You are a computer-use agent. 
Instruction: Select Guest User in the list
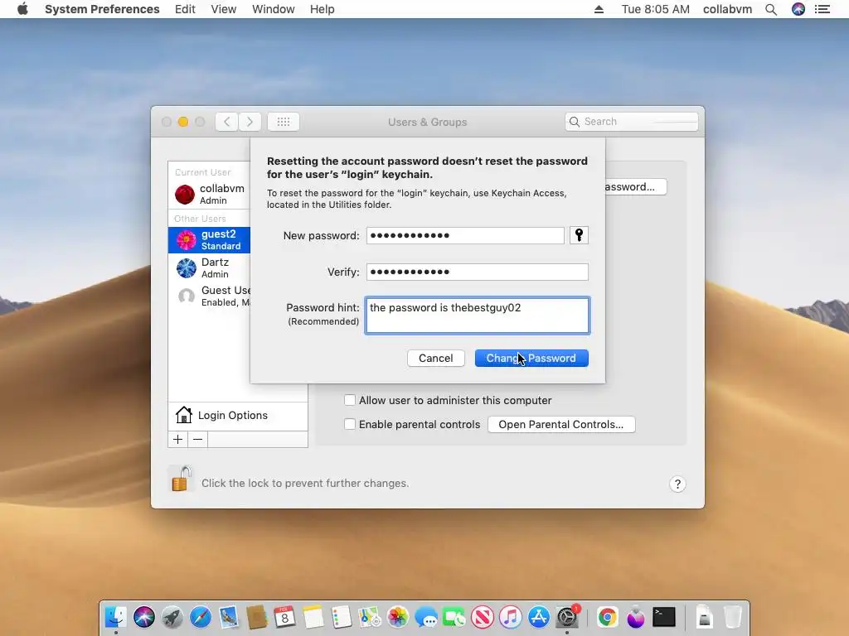point(209,296)
